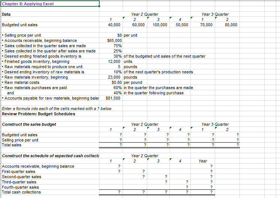Select the 40% purchases paid cell
This screenshot has width=280, height=198.
(111, 93)
